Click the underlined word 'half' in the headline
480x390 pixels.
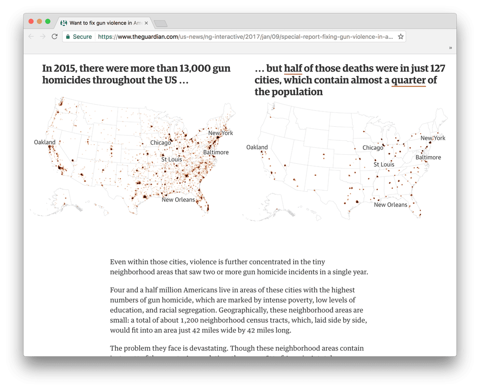(x=293, y=68)
